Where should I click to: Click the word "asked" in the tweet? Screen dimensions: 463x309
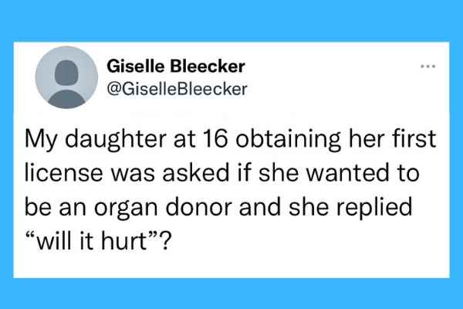pos(196,173)
